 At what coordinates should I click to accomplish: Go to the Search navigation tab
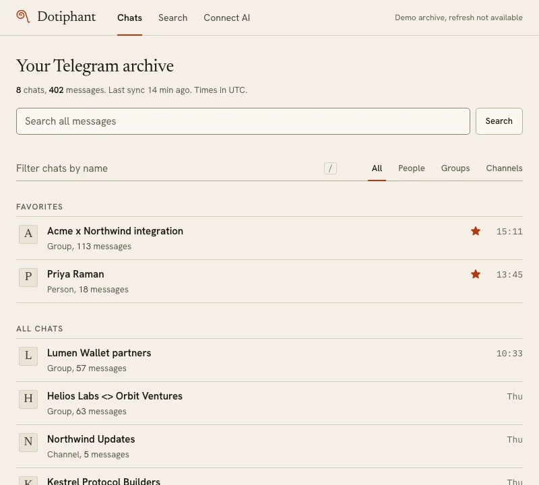click(173, 18)
